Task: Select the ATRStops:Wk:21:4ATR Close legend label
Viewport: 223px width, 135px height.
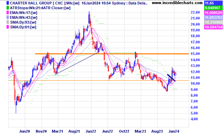Action: tap(40, 8)
